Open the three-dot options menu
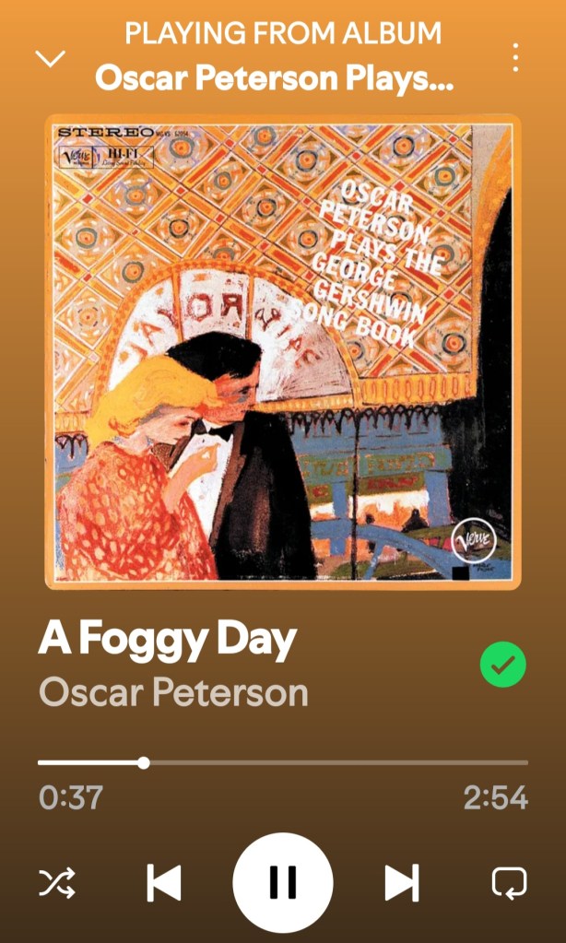 515,58
